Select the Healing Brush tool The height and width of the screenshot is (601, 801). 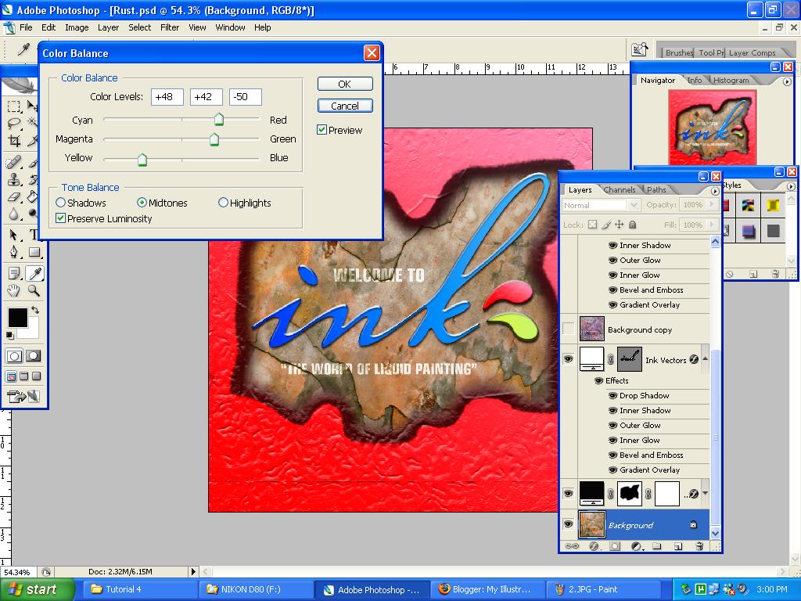[14, 163]
